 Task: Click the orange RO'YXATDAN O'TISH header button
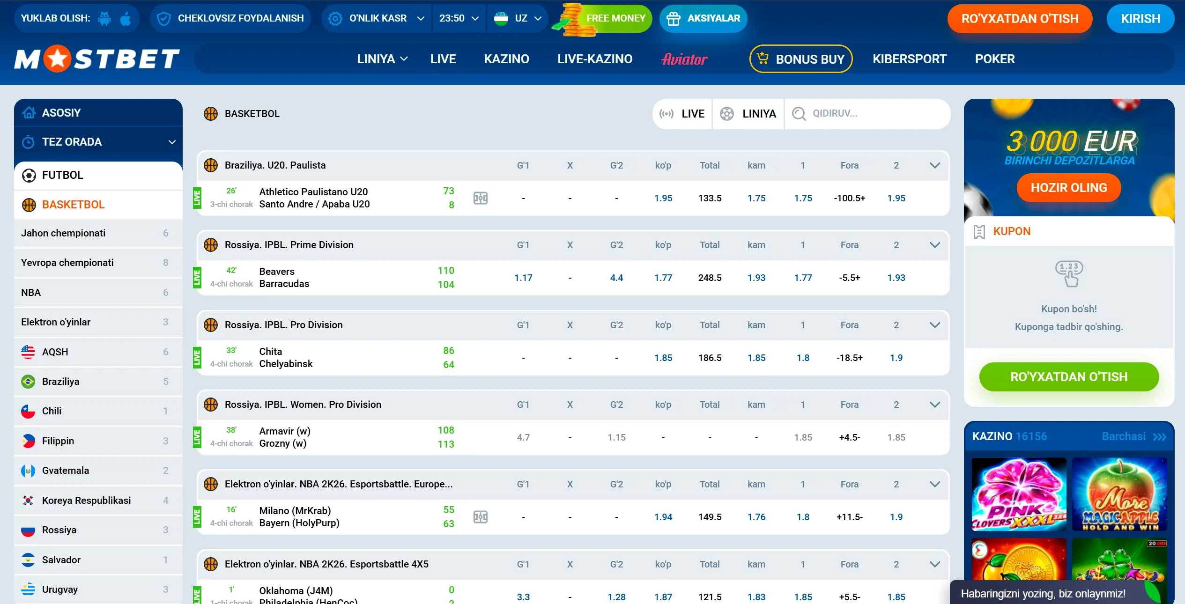[1020, 19]
